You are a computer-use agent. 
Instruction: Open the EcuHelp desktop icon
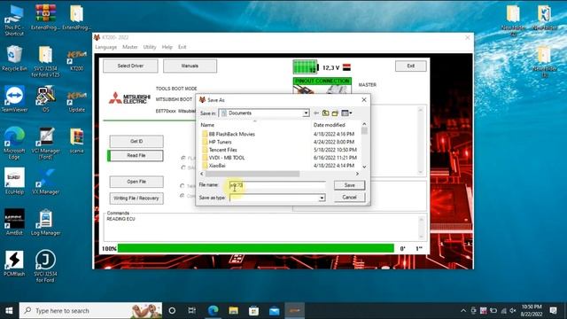[14, 181]
